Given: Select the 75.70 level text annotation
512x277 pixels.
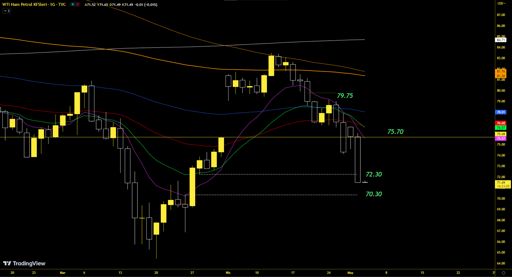Looking at the screenshot, I should point(395,132).
